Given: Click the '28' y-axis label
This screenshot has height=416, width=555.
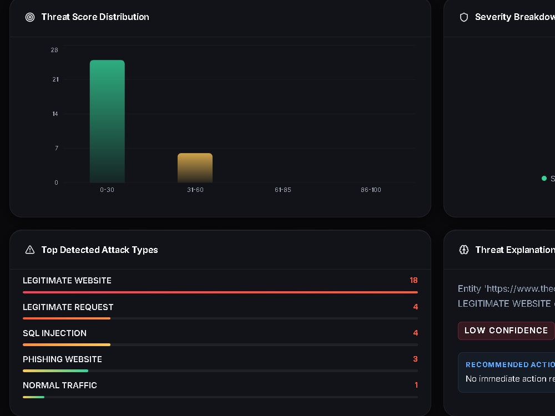Looking at the screenshot, I should tap(54, 50).
